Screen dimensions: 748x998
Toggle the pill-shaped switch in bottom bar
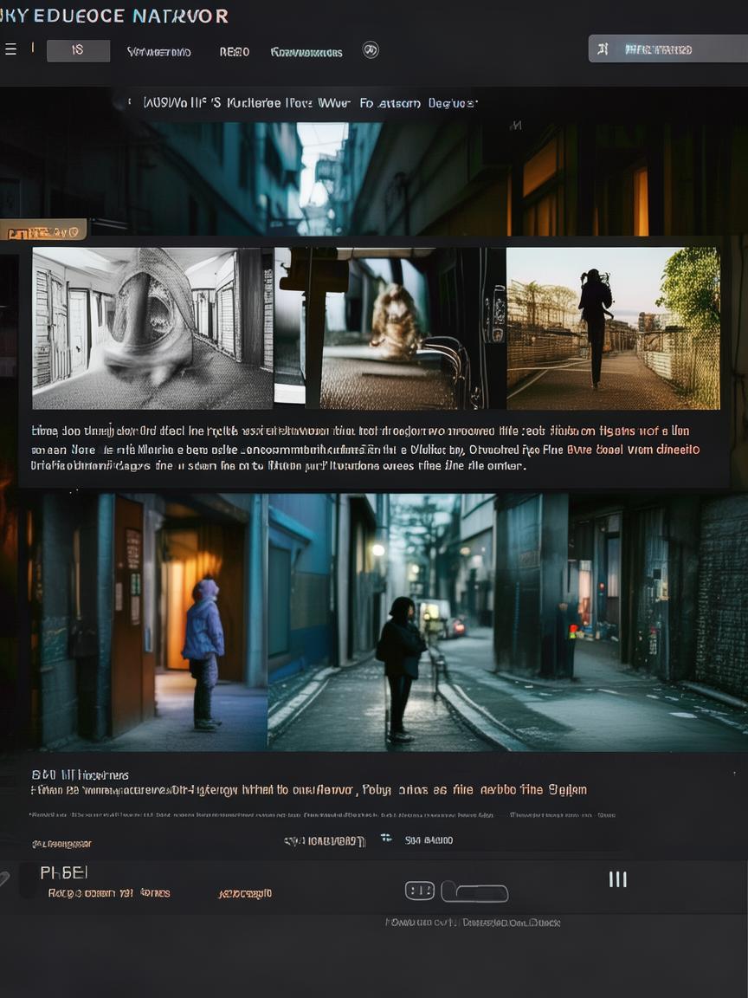(474, 891)
